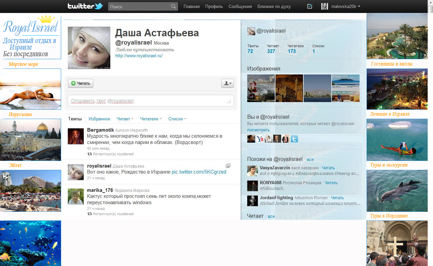Click VasyaZavarzin's avatar in similar users
Image resolution: width=433 pixels, height=266 pixels.
pos(253,171)
